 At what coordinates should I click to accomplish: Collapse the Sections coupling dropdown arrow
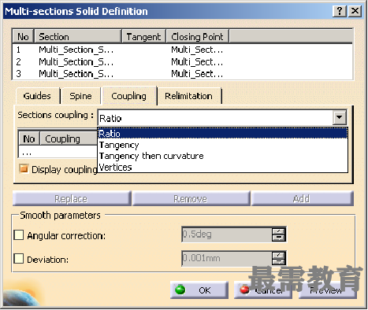[339, 117]
